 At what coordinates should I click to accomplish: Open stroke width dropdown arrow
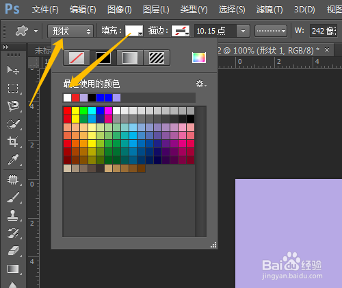pyautogui.click(x=243, y=31)
